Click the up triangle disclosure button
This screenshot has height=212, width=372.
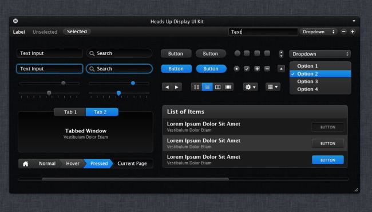281,69
